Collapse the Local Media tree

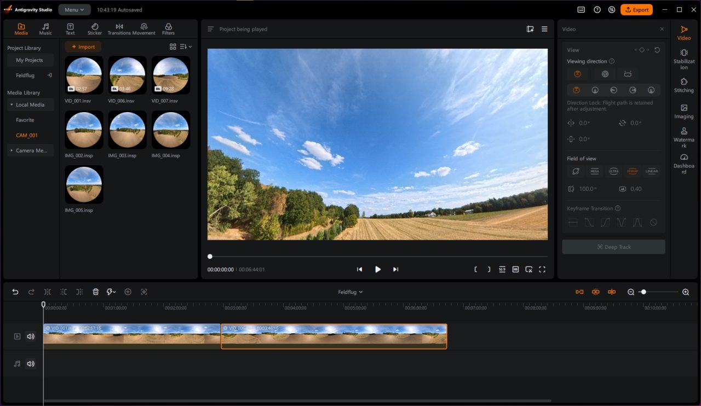12,105
